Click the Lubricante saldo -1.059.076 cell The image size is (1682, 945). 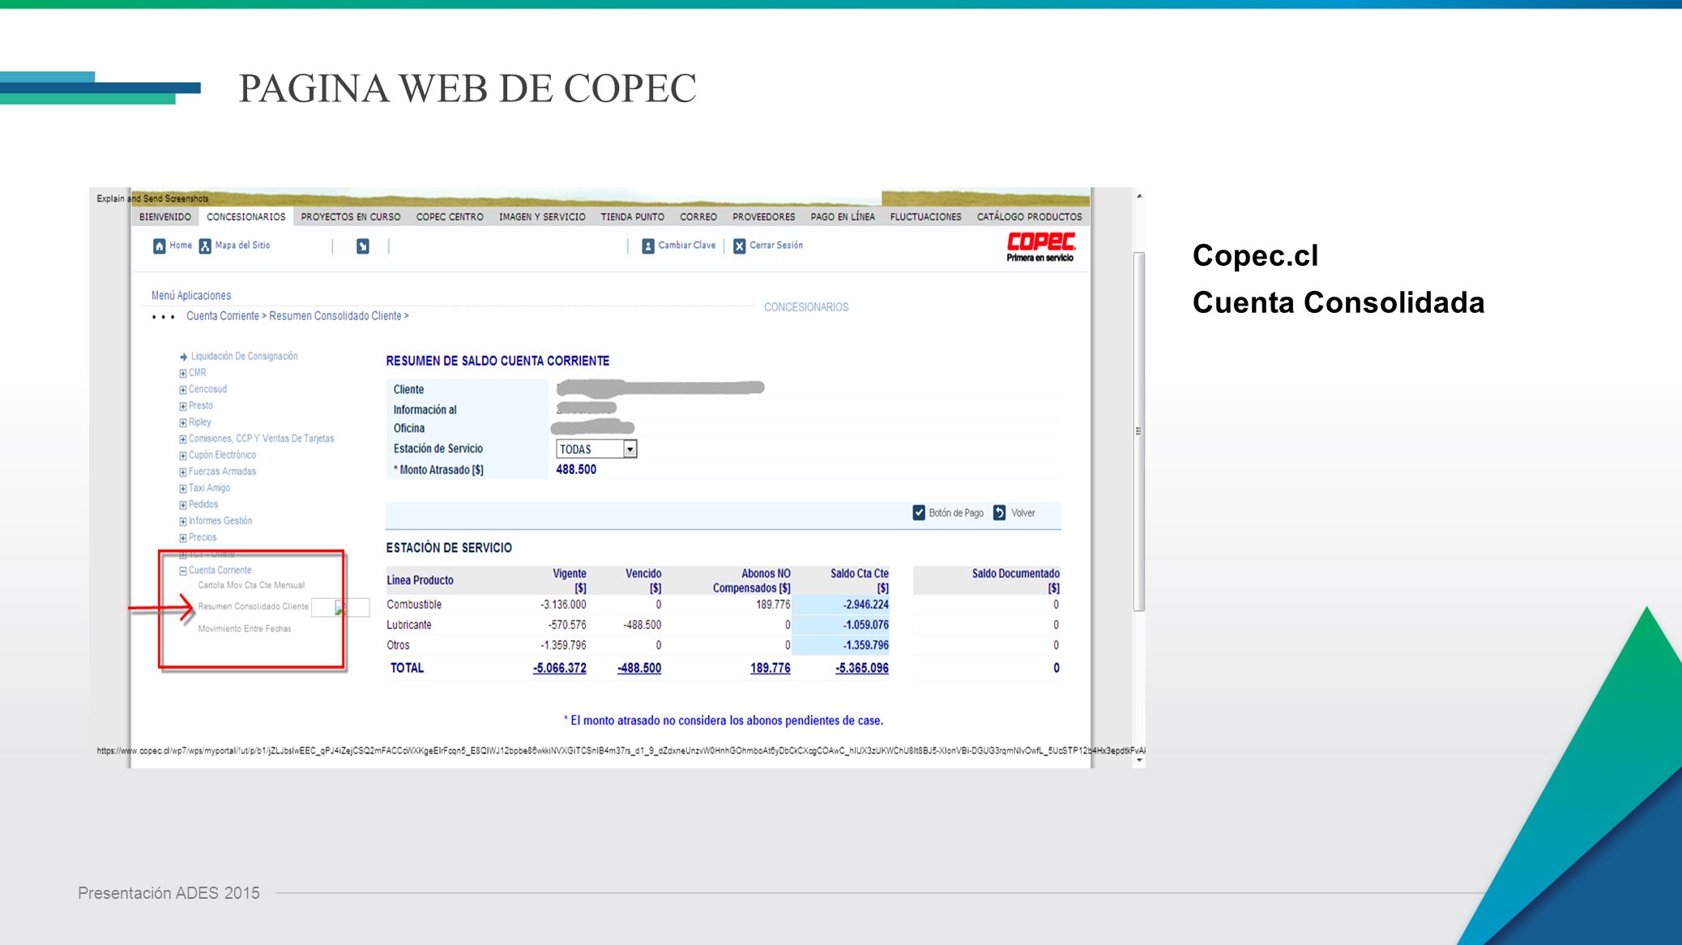point(841,625)
